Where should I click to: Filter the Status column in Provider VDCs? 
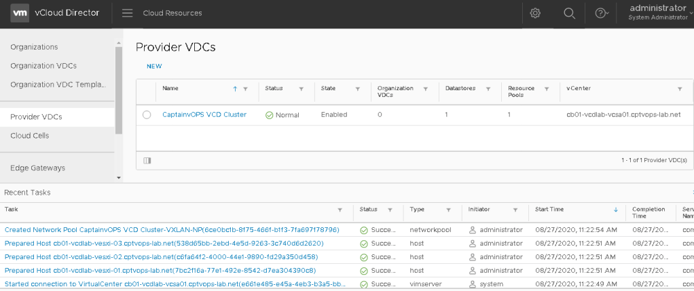[x=300, y=89]
